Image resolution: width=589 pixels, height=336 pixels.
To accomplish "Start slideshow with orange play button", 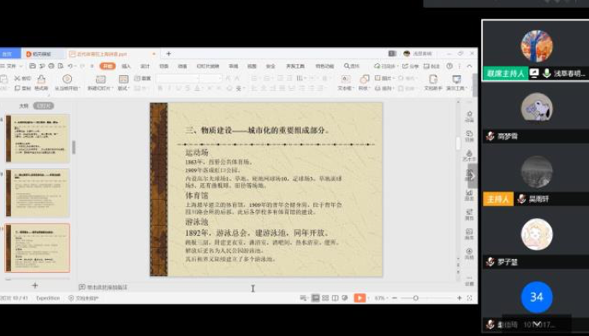I will pos(360,298).
